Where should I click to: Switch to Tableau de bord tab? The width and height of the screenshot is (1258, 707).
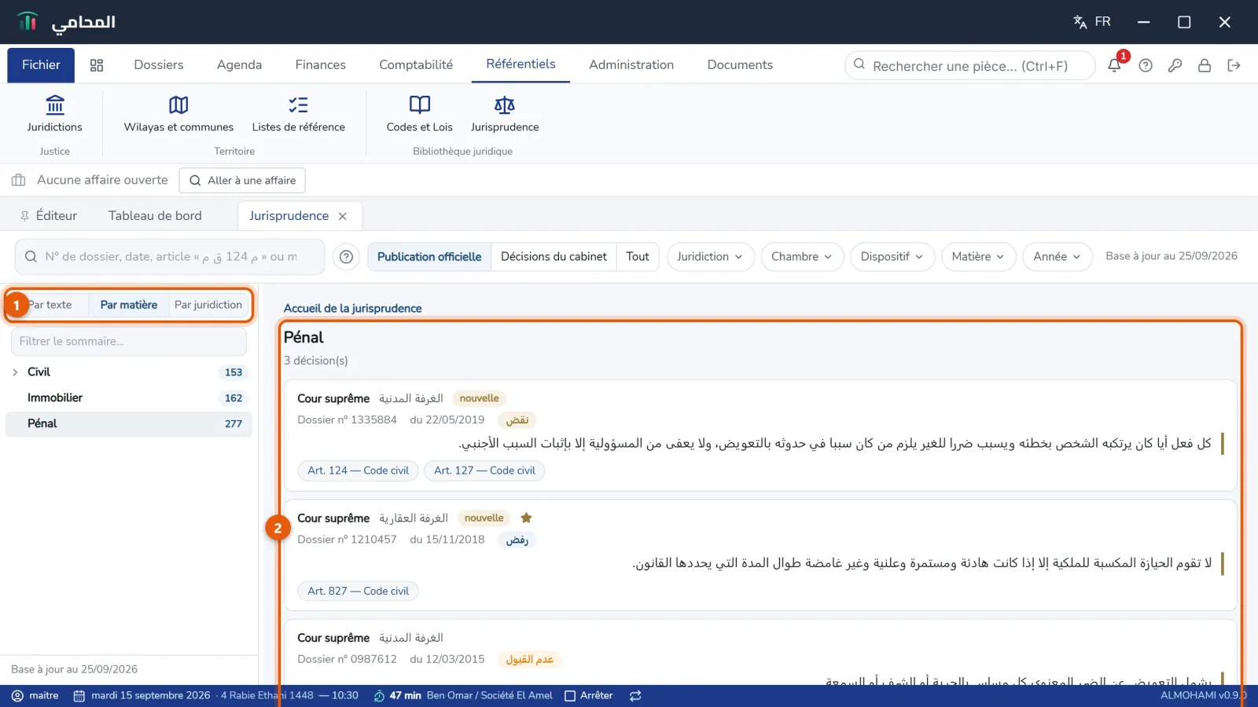pyautogui.click(x=155, y=216)
